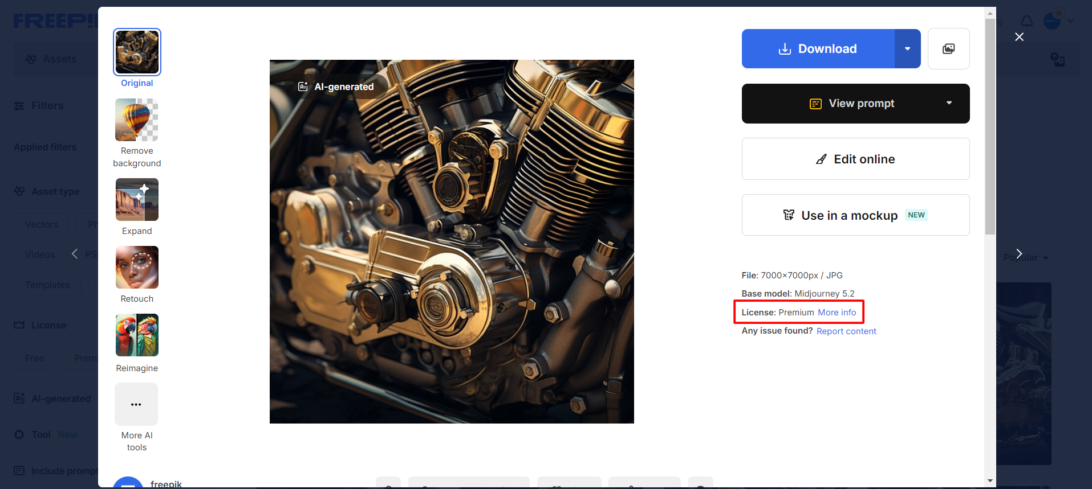
Task: Open the download options dropdown arrow
Action: click(x=907, y=49)
